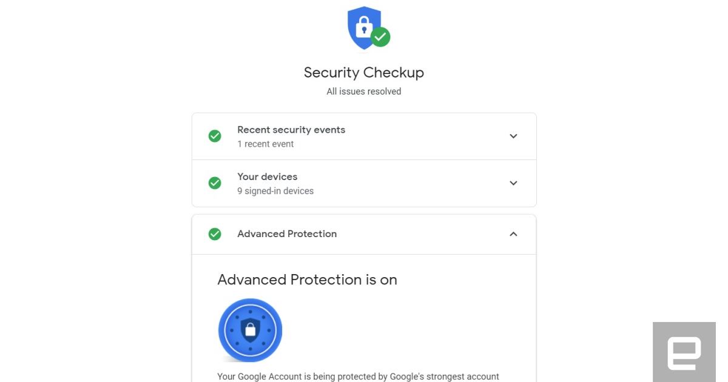Click the Engadget logo watermark
728x382 pixels.
tap(684, 353)
